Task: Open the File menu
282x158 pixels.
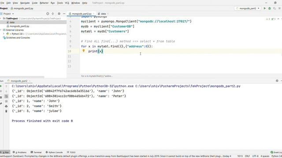Action: [x=2, y=3]
